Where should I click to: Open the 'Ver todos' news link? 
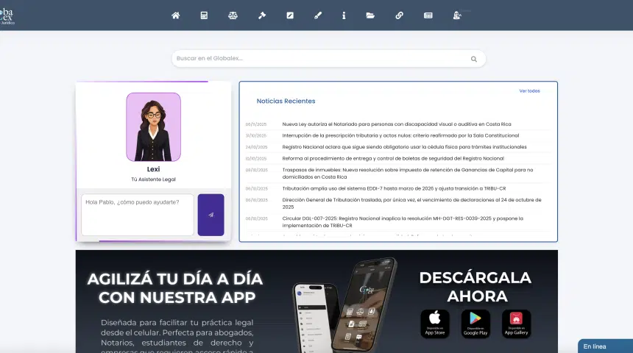[x=529, y=91]
